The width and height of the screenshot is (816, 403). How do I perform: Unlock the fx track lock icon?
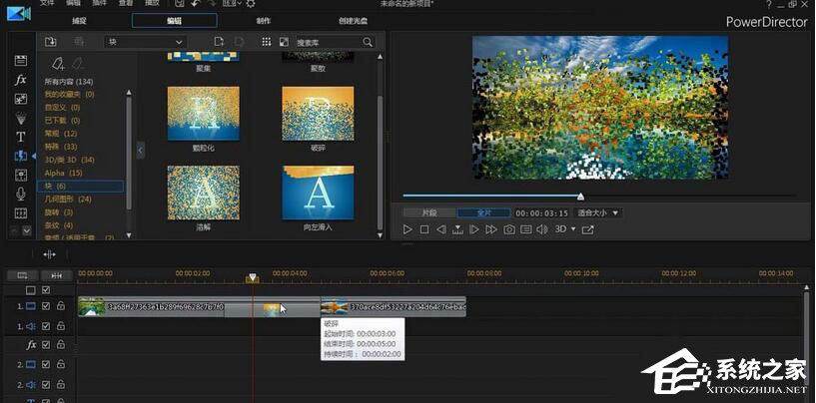(61, 344)
